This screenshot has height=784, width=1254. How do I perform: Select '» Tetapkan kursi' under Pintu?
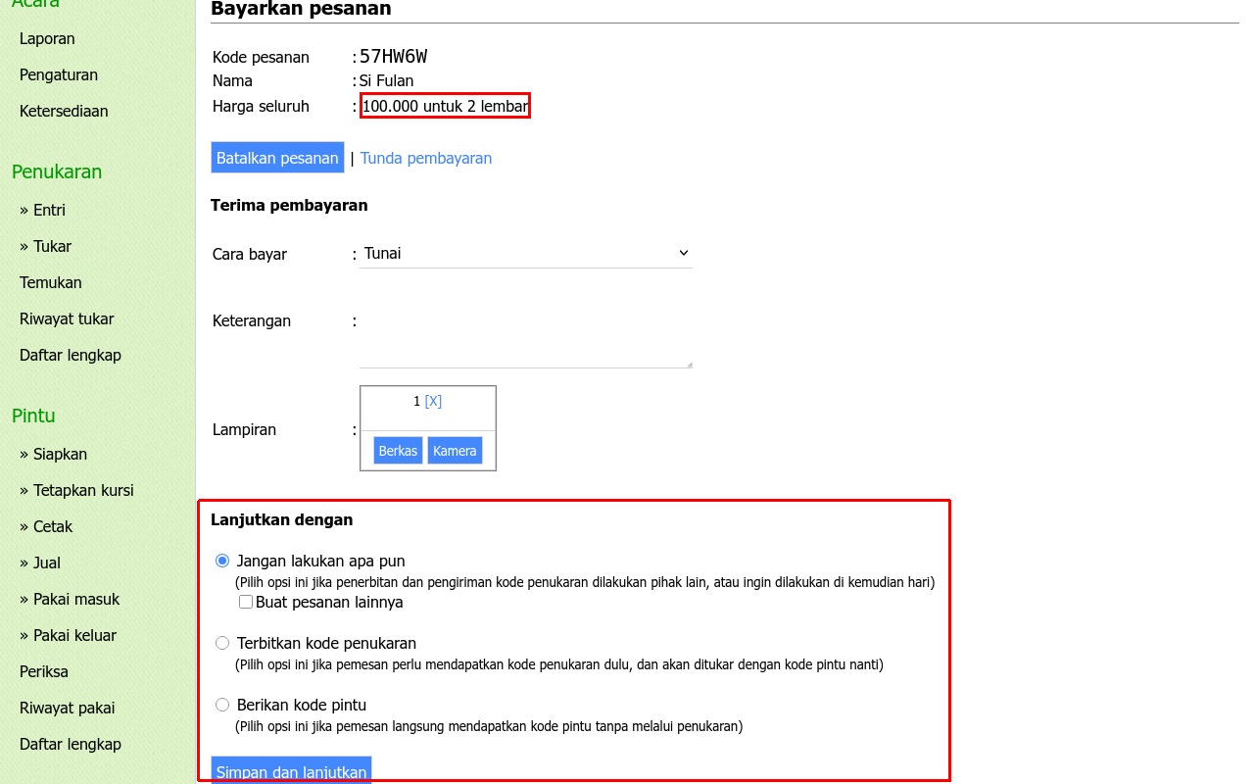point(76,491)
